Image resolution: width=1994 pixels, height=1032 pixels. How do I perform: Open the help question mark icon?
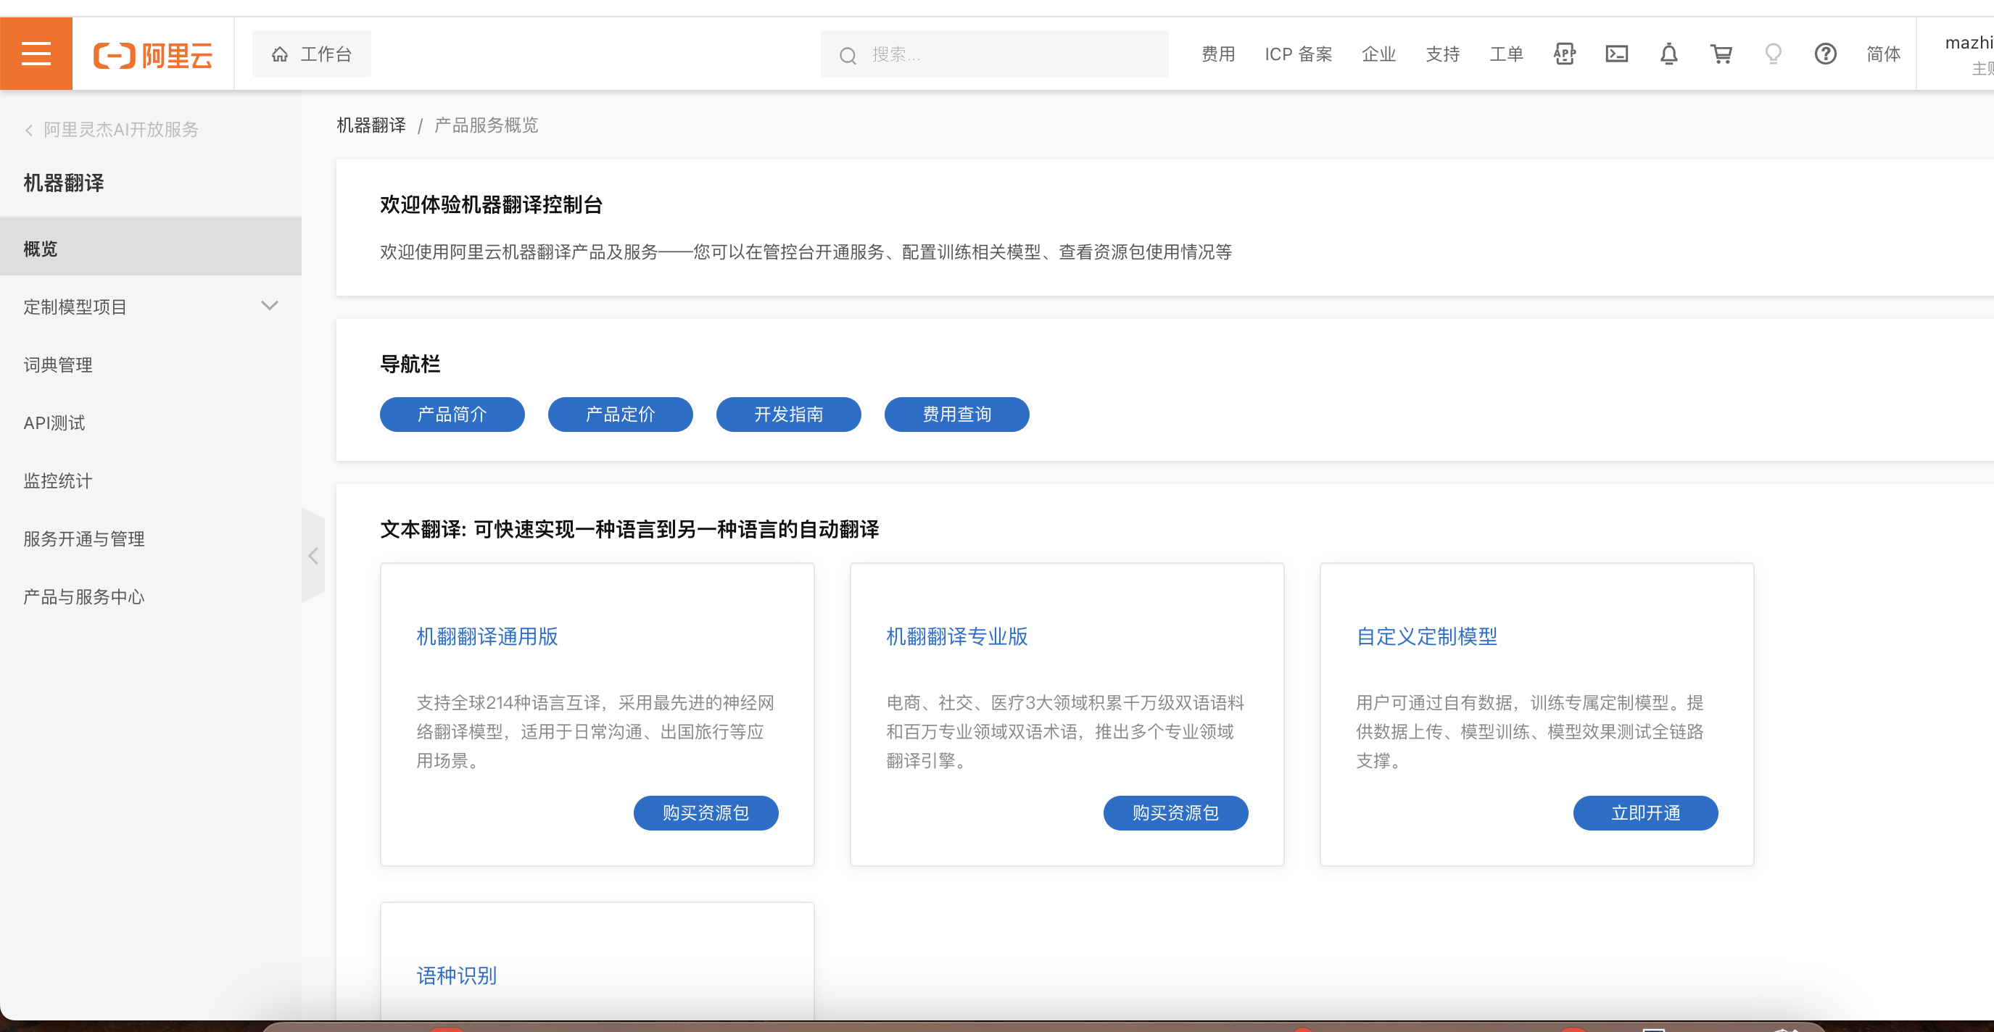(x=1825, y=54)
